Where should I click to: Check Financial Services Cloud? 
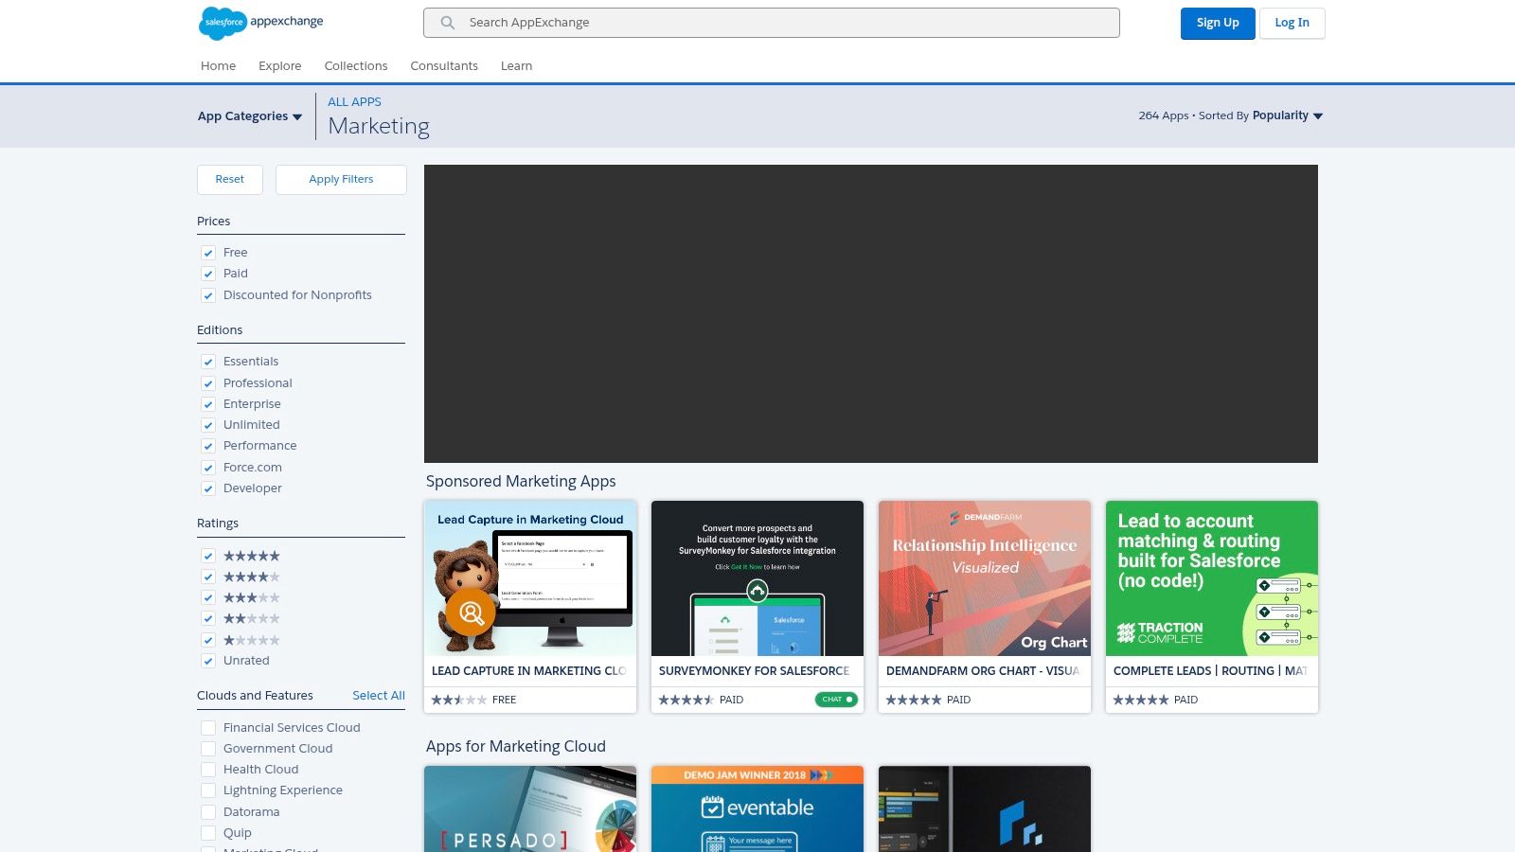coord(208,728)
